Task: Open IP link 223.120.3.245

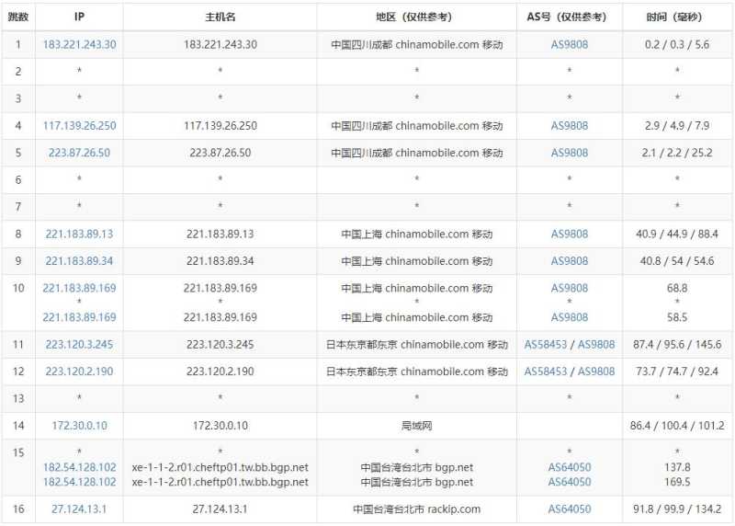Action: pos(79,344)
